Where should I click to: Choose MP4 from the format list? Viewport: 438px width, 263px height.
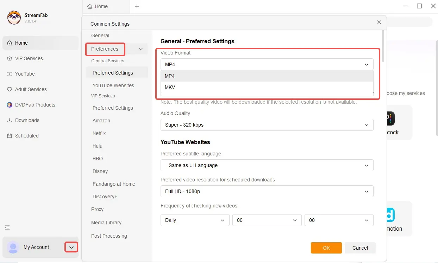point(267,76)
